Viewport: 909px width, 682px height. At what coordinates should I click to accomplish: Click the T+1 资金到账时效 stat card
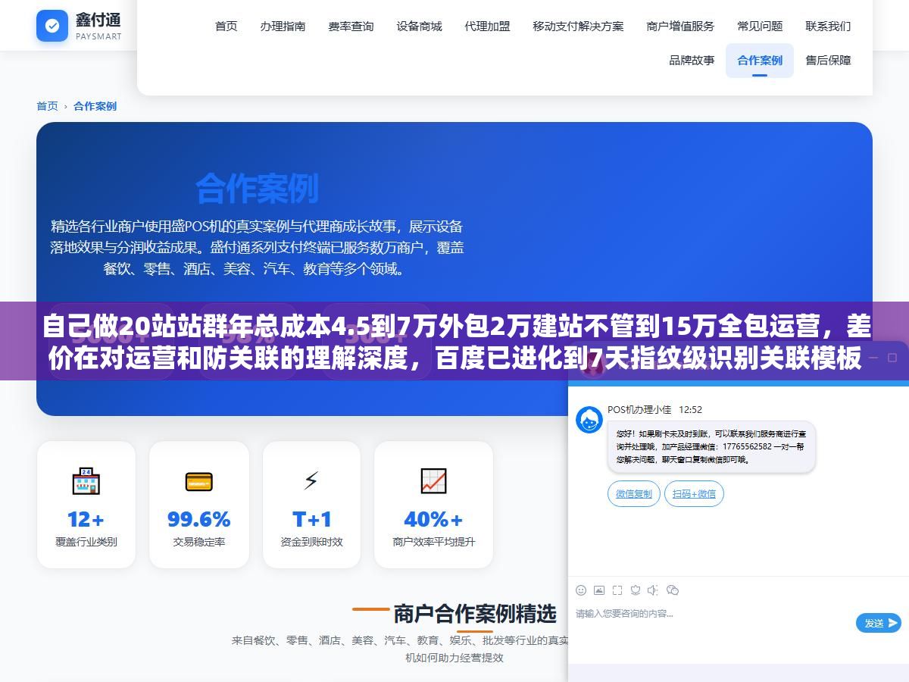point(311,505)
